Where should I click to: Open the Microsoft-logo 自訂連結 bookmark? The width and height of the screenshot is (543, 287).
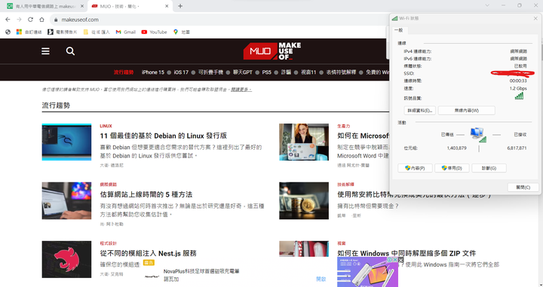[x=29, y=32]
